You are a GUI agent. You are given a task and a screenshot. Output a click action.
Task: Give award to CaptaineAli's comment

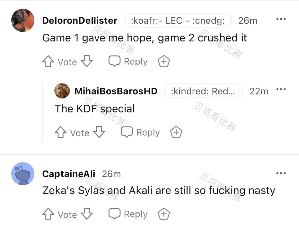click(164, 214)
